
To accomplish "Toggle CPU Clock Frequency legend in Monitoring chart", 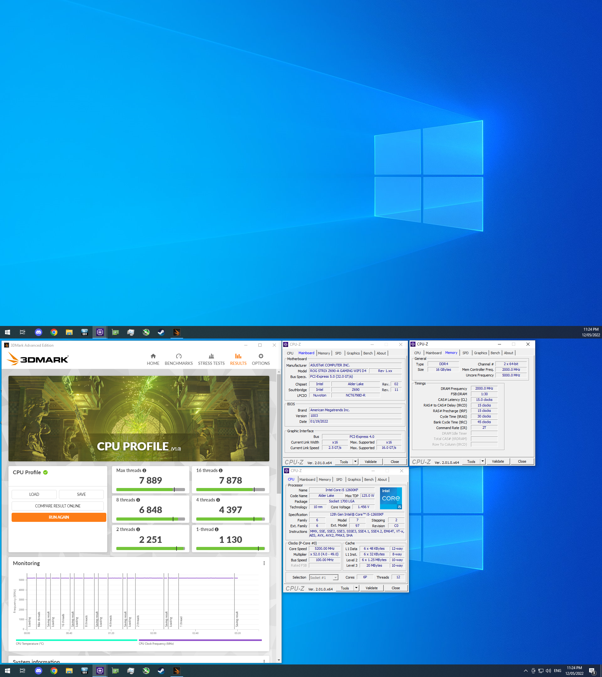I will point(200,642).
